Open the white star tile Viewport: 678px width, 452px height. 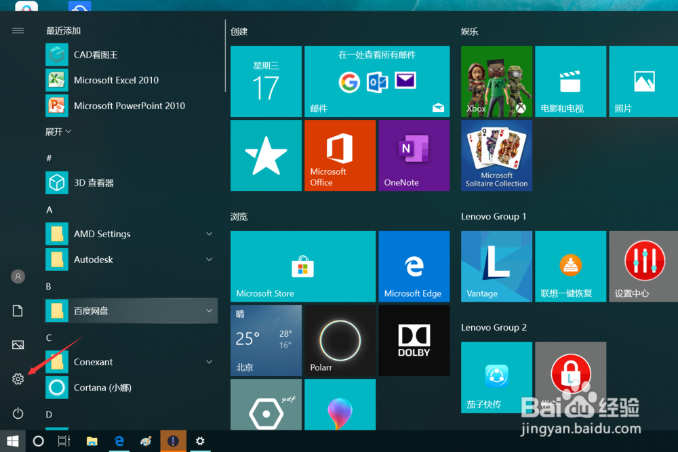266,155
